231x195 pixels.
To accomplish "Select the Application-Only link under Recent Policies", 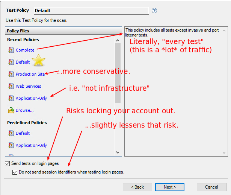I will click(31, 98).
